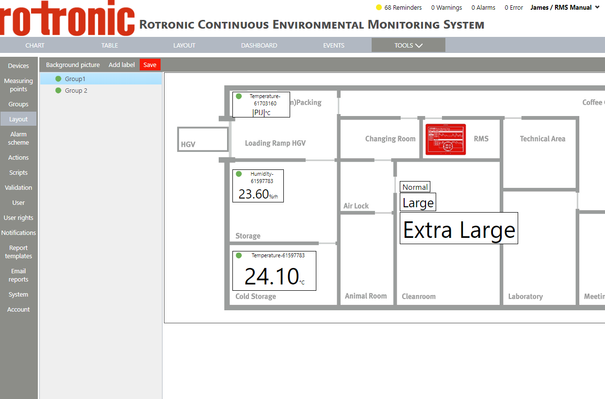Select the Temperature-61703160 widget title
The image size is (605, 399).
(265, 100)
